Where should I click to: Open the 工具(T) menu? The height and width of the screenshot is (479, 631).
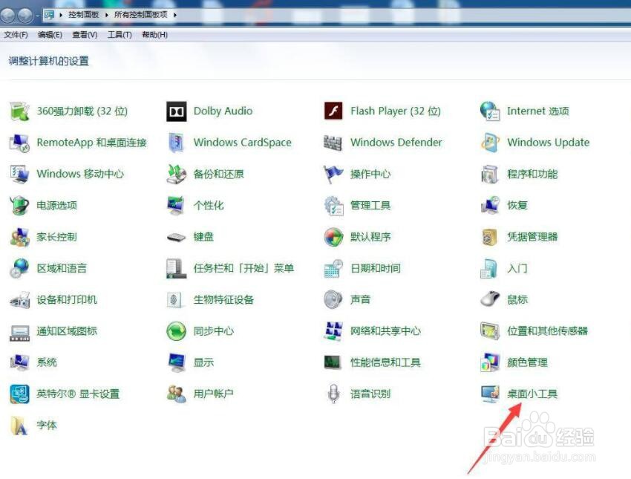point(120,35)
